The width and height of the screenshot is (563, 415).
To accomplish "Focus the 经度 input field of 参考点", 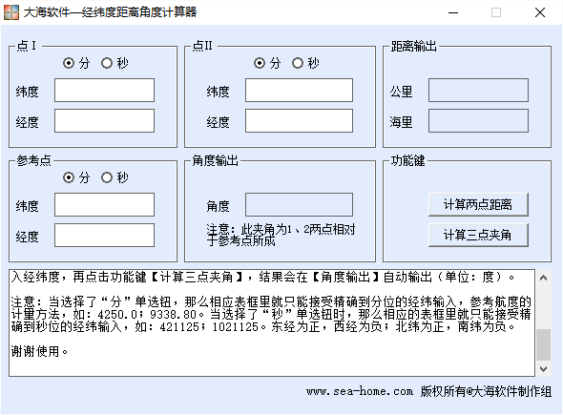I will point(104,235).
